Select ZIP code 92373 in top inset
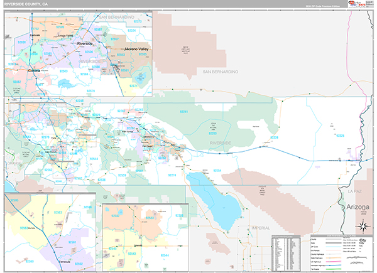377x273 pixels. point(138,21)
